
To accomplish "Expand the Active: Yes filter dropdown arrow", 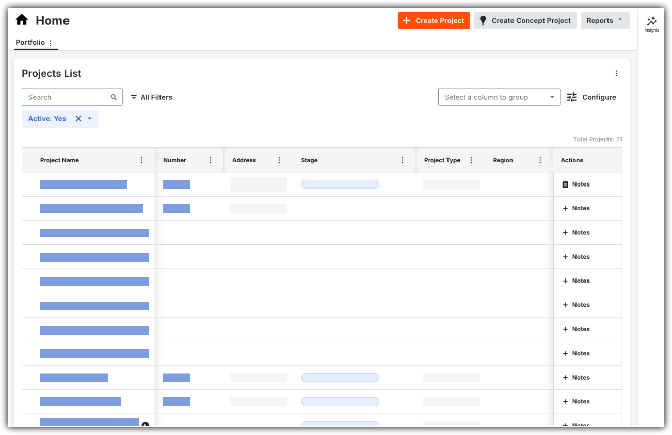I will tap(90, 118).
